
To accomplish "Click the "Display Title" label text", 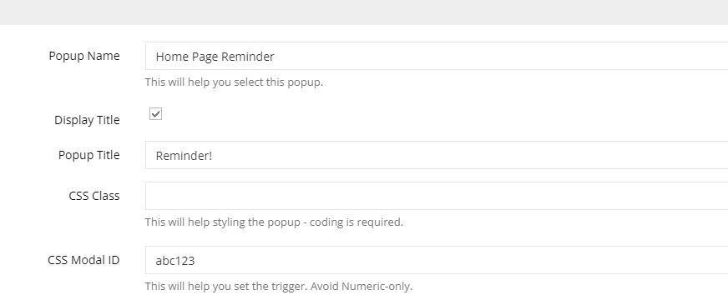I will (87, 120).
